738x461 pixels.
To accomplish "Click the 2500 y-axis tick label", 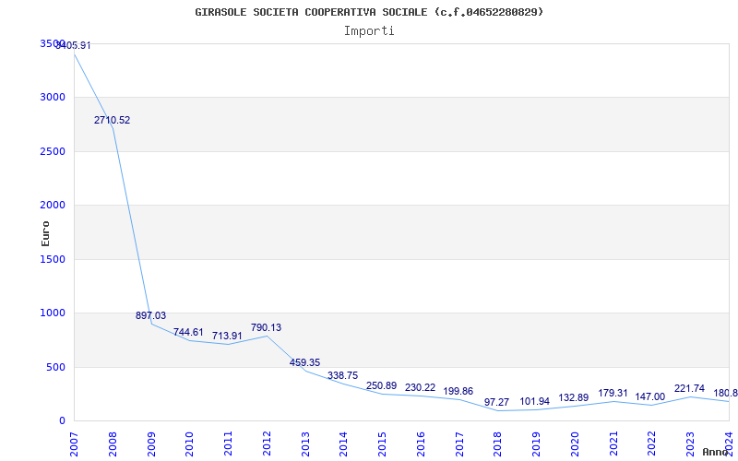I will point(53,151).
